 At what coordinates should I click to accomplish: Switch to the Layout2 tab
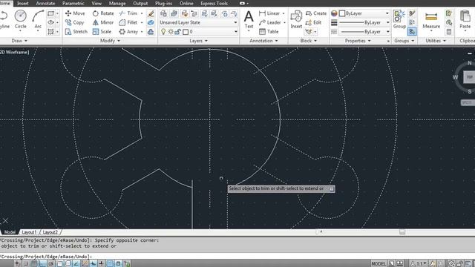click(x=50, y=232)
